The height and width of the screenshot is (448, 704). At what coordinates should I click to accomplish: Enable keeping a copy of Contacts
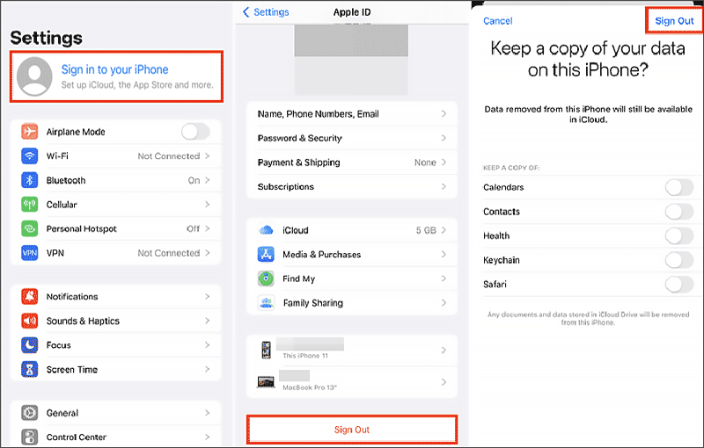coord(678,212)
